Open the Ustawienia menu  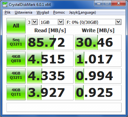pyautogui.click(x=23, y=12)
